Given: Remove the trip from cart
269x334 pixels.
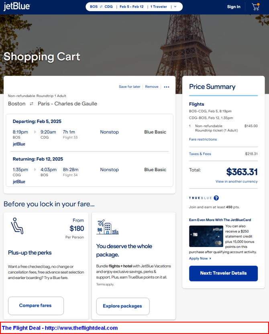Looking at the screenshot, I should pyautogui.click(x=152, y=87).
